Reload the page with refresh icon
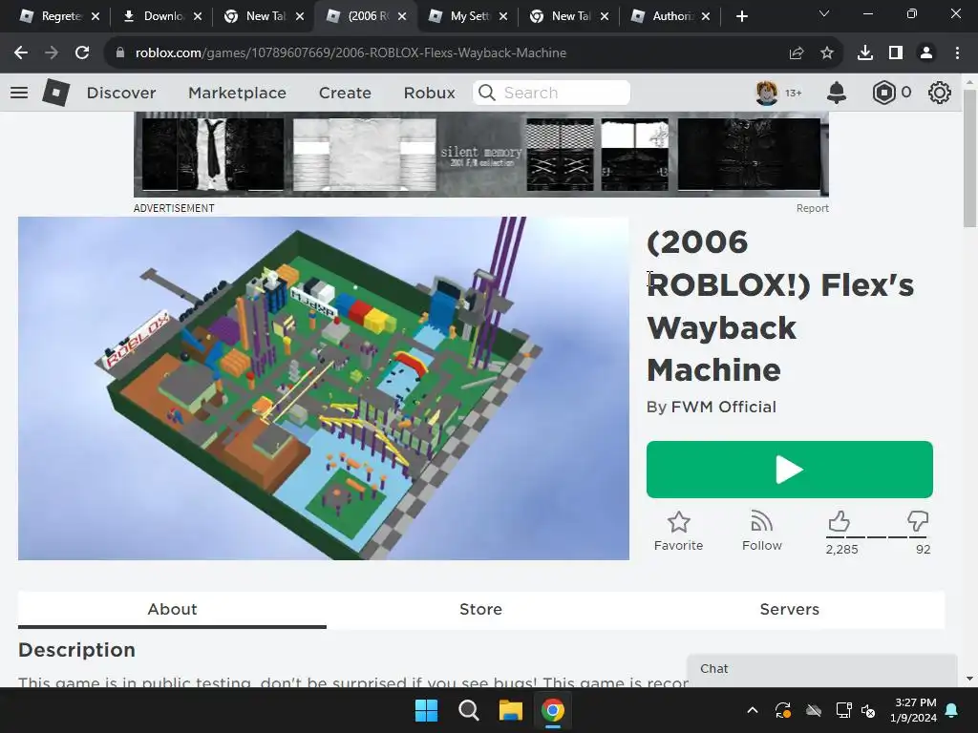Viewport: 978px width, 733px height. [x=82, y=53]
